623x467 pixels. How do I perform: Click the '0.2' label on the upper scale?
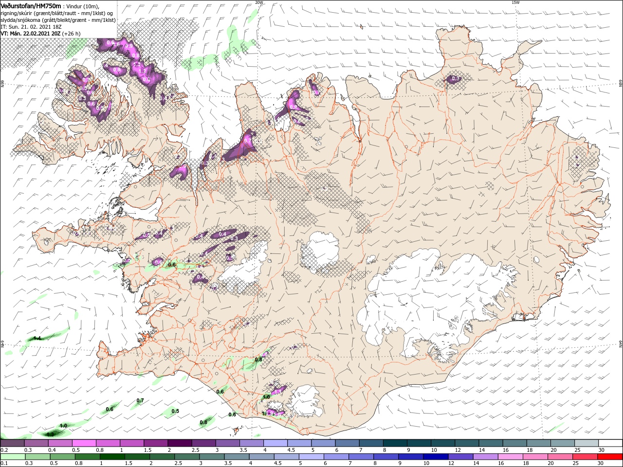tap(4, 450)
